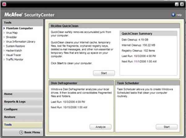Click chevron beside HackerWatch
This screenshot has height=138, width=186.
pos(4,50)
